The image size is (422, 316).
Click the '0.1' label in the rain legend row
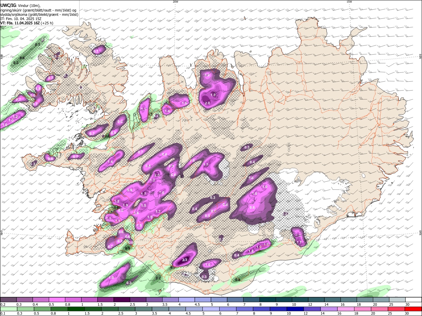point(3,314)
